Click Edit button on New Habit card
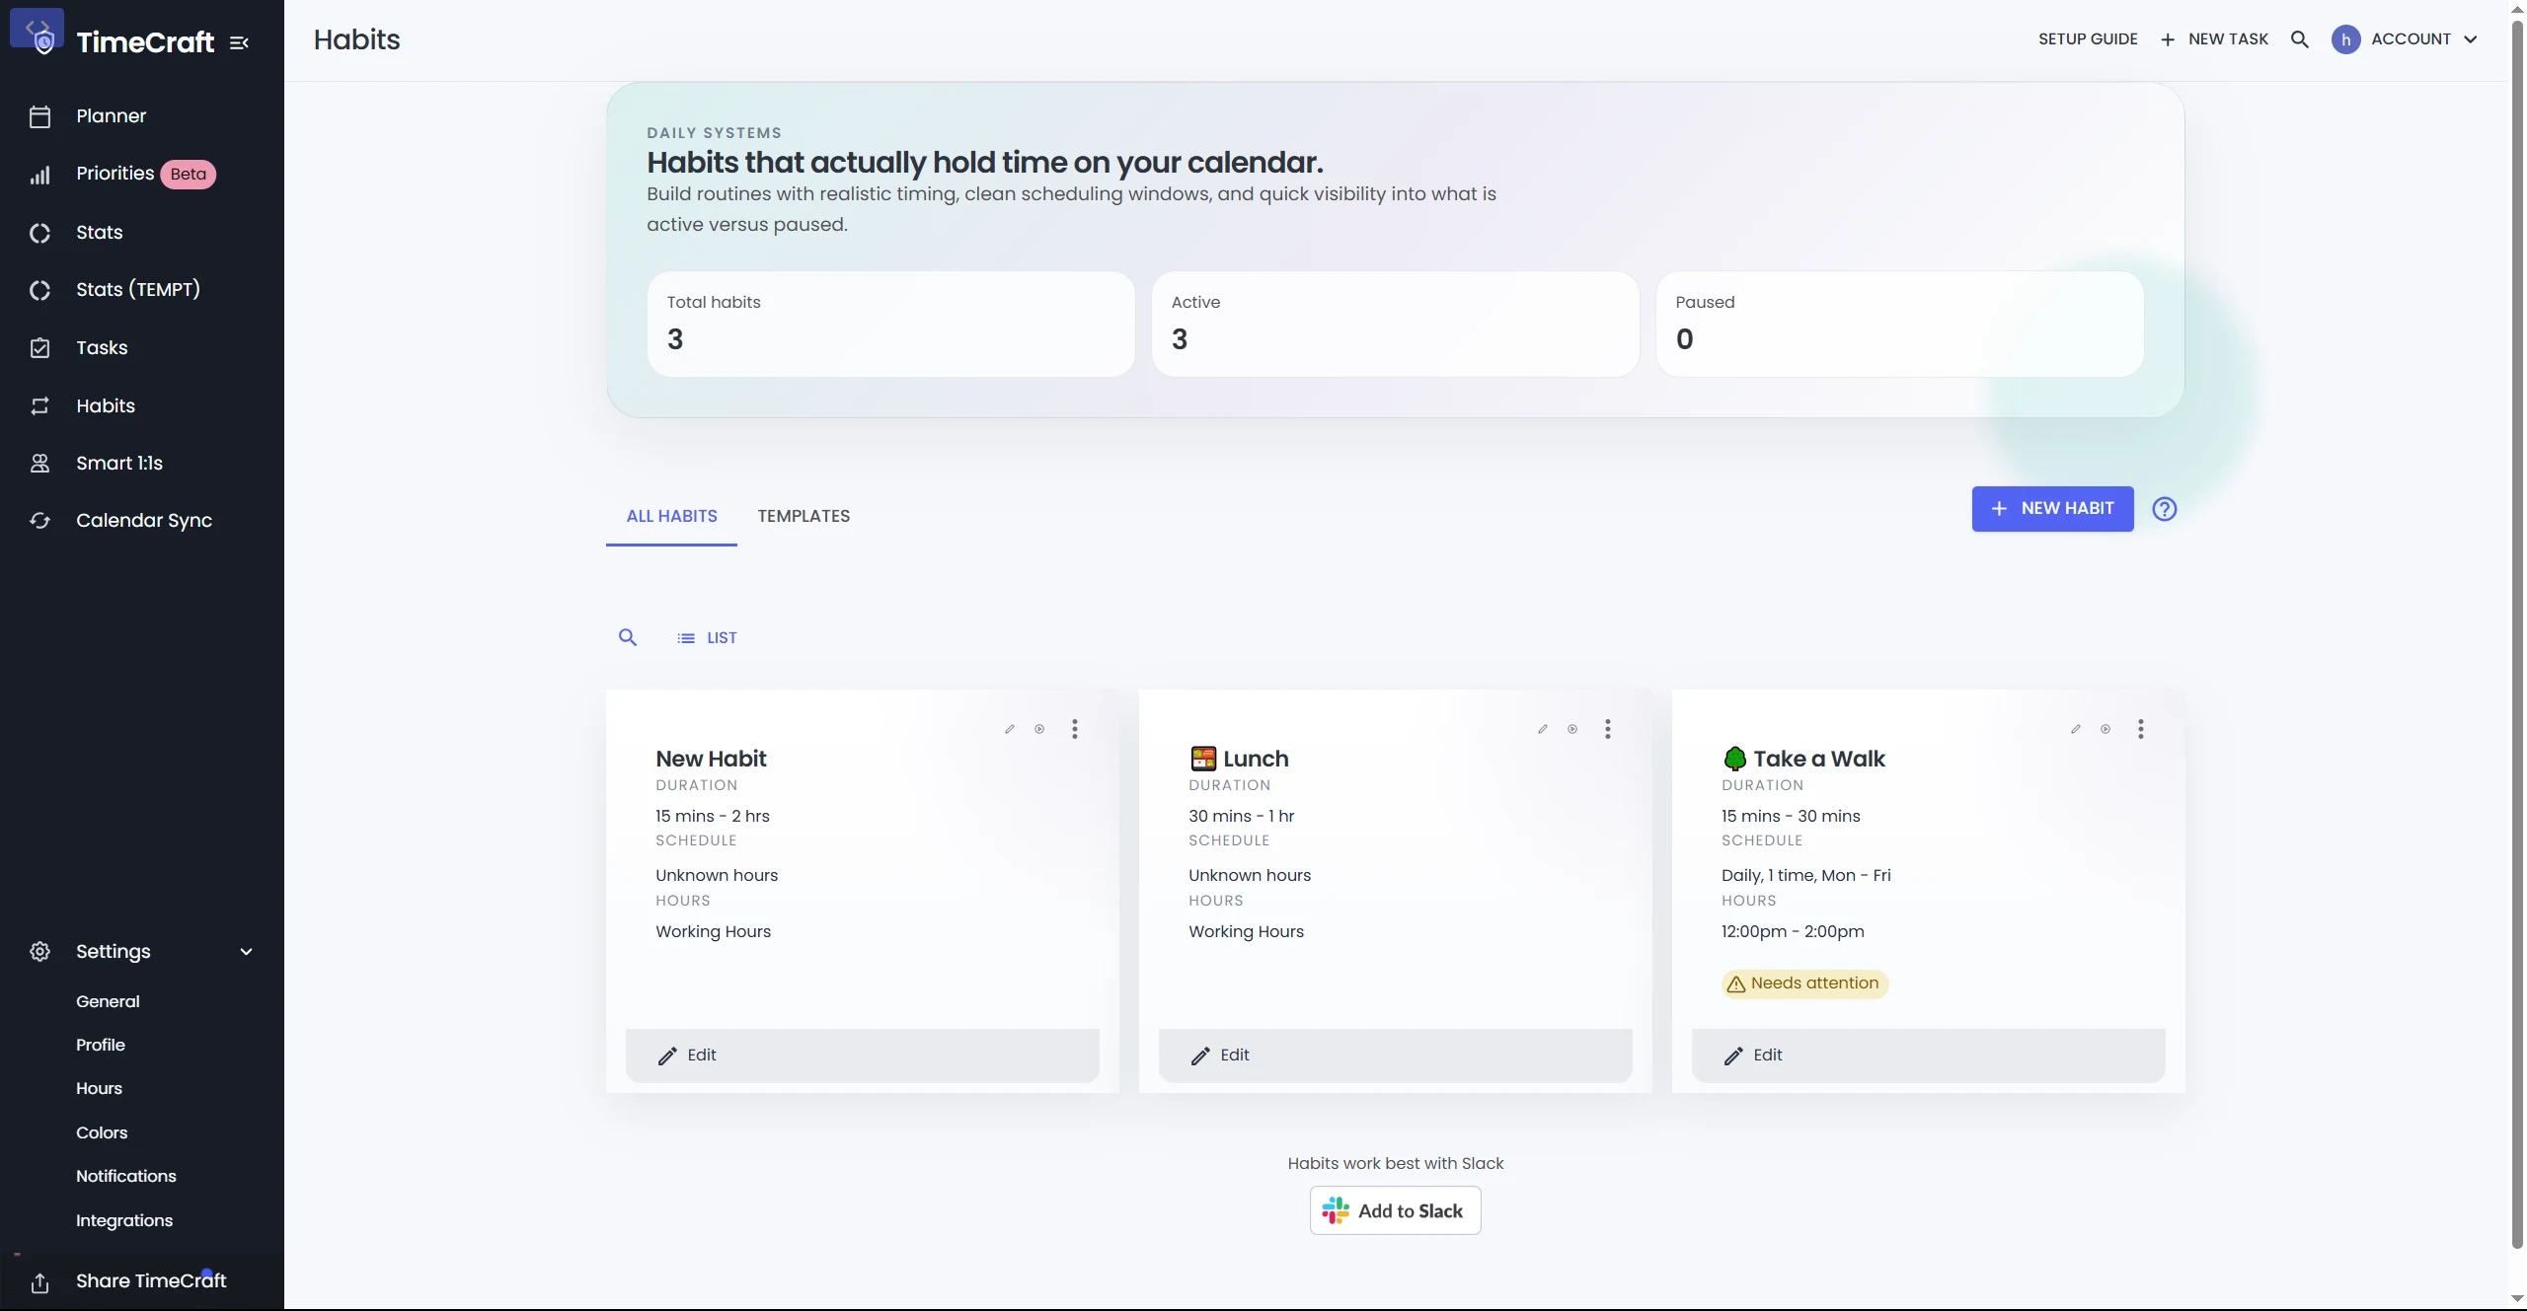Viewport: 2527px width, 1311px height. pyautogui.click(x=863, y=1056)
